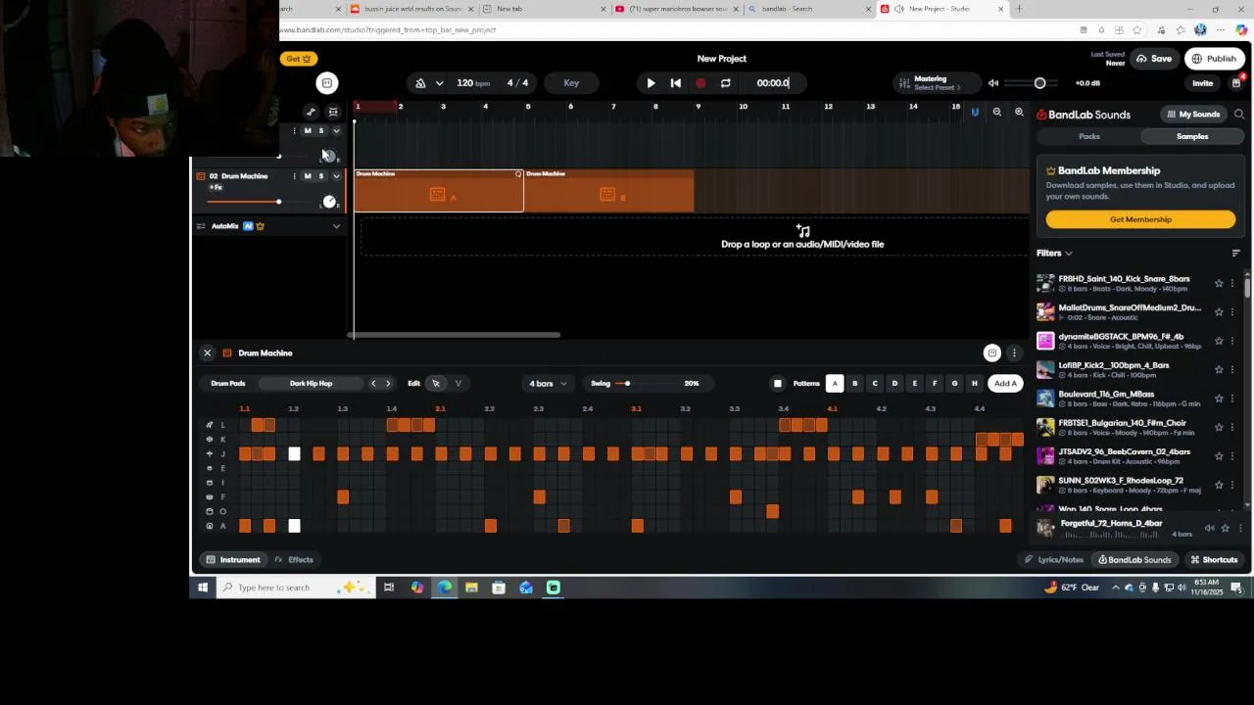Mute the master volume speaker icon

pos(993,83)
